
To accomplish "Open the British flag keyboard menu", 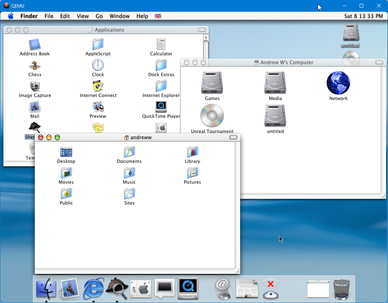I will pyautogui.click(x=158, y=16).
